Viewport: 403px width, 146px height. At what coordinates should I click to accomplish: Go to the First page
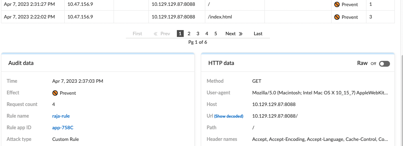click(137, 34)
